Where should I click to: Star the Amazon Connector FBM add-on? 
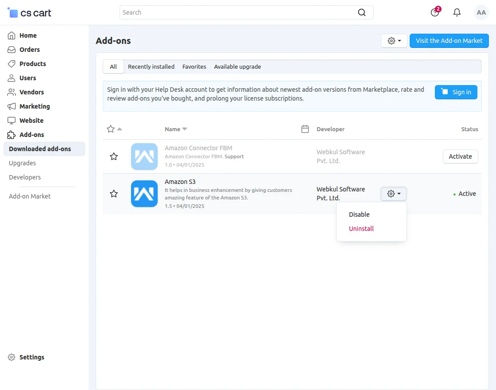[113, 156]
